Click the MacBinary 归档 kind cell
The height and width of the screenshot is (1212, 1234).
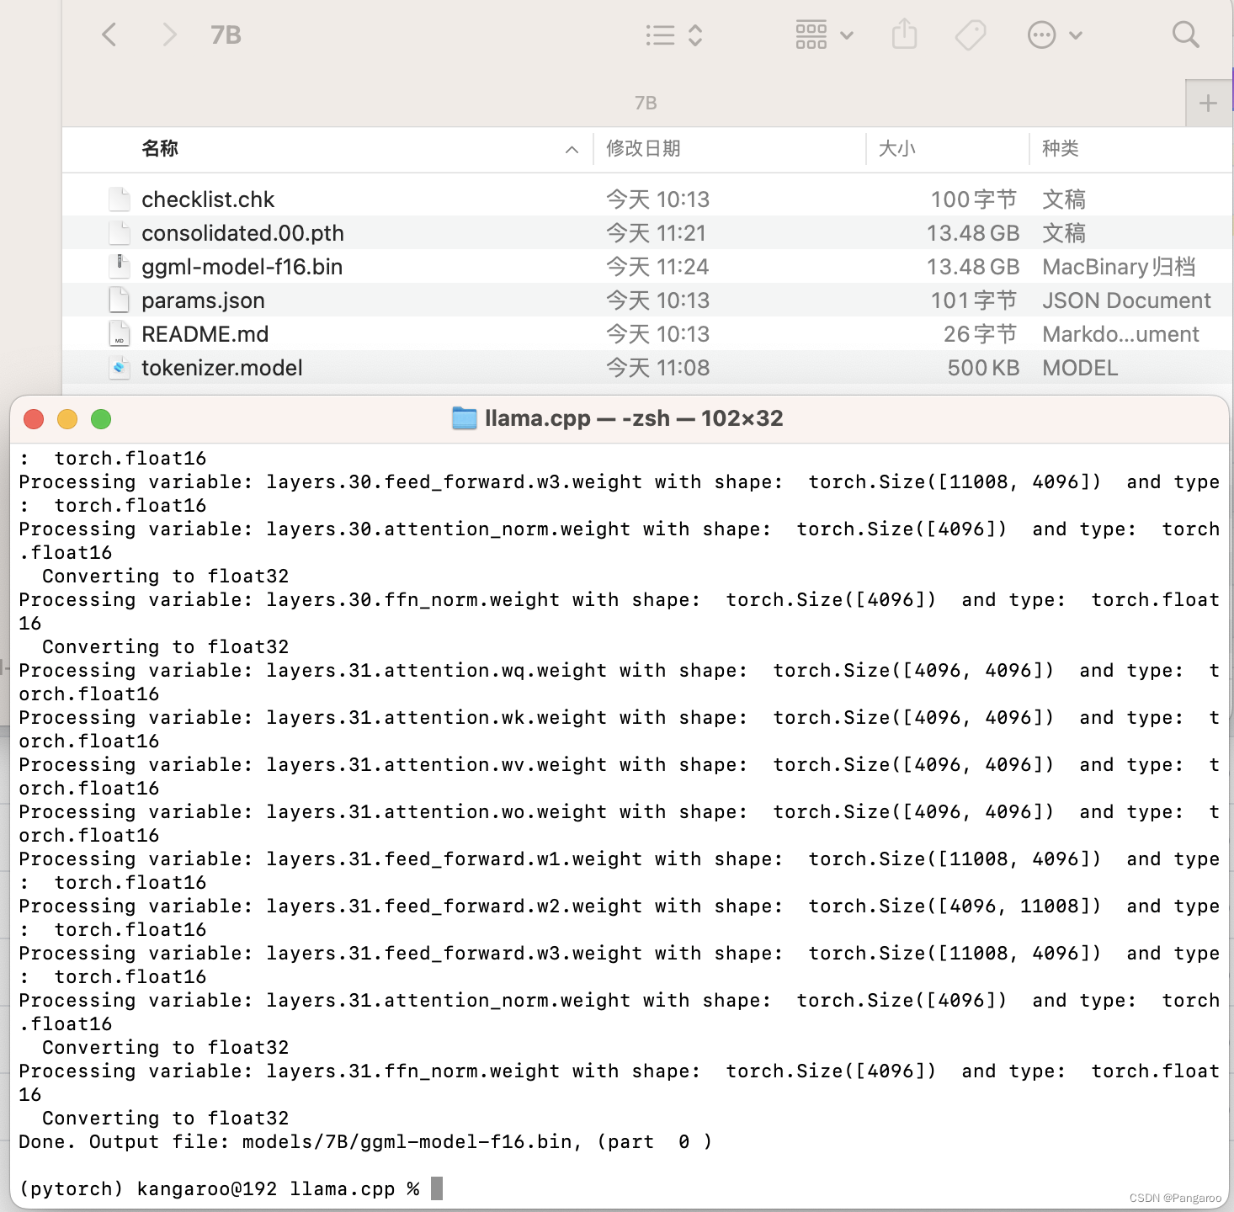point(1119,267)
